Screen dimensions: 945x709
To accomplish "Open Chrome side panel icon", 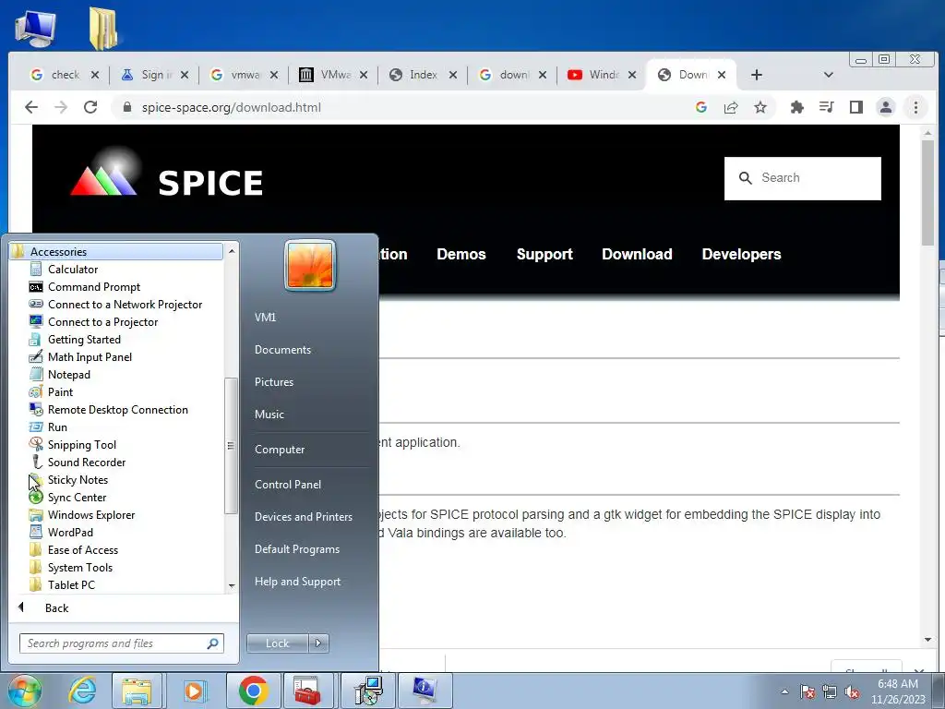I will [855, 107].
